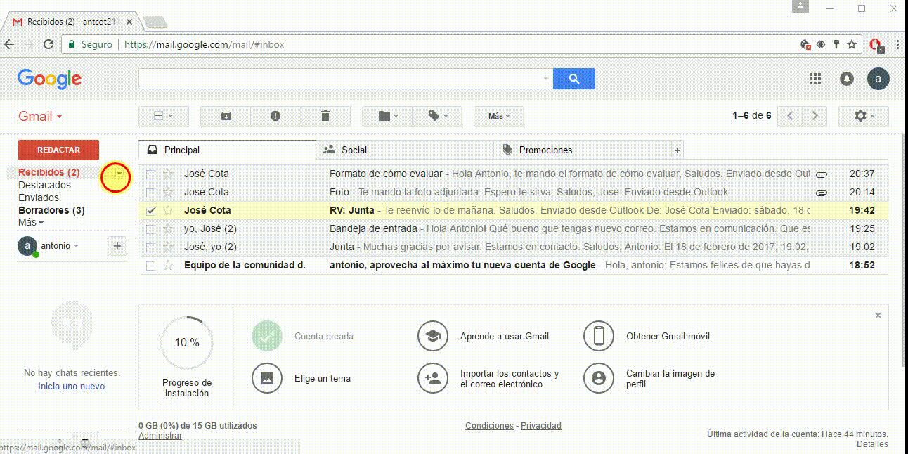This screenshot has width=908, height=454.
Task: Archive the selected message
Action: coord(226,116)
